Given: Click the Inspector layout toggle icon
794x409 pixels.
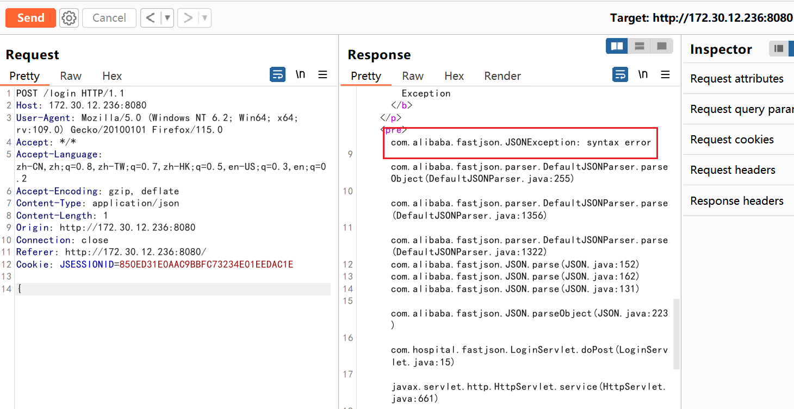Looking at the screenshot, I should pos(779,49).
